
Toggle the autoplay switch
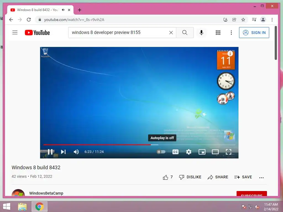(161, 152)
